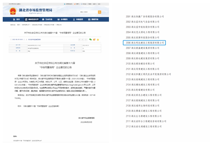Click list row 2098 company entry
Viewport: 213px width, 145px height.
coord(142,53)
